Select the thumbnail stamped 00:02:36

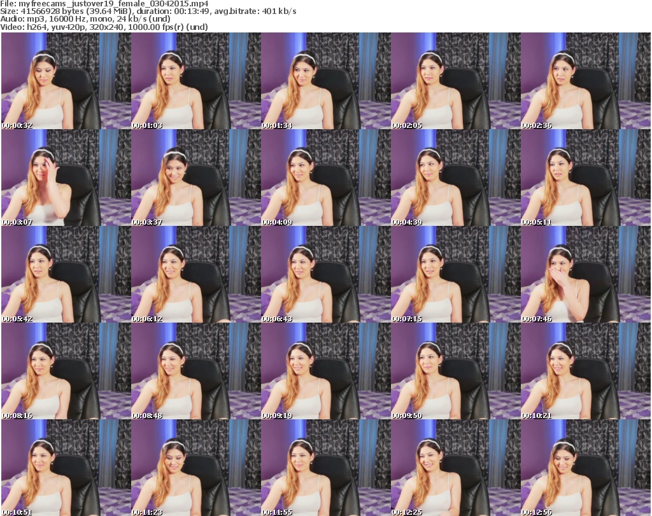586,81
